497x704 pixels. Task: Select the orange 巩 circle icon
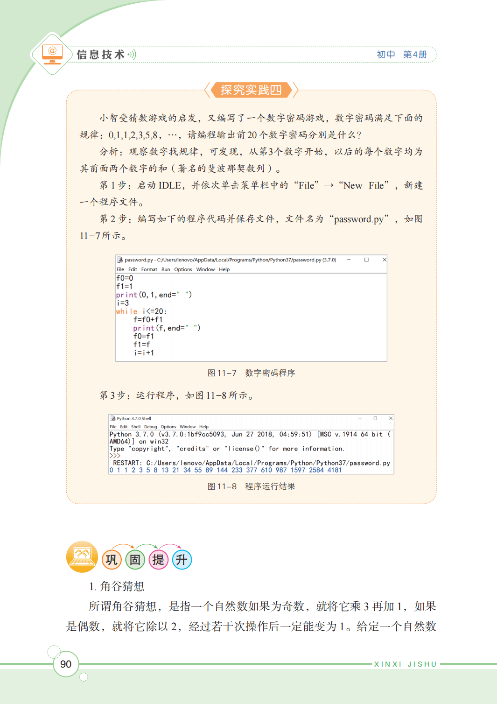[112, 559]
